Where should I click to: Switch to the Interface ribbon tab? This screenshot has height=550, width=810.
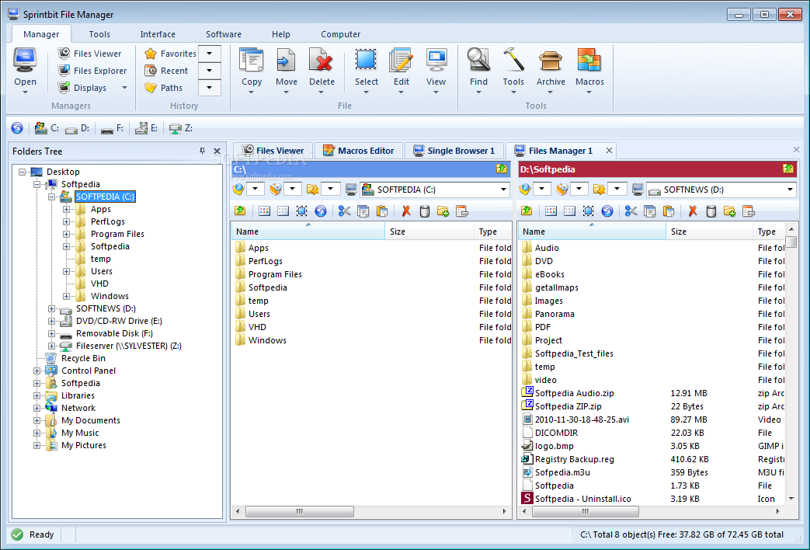(158, 34)
